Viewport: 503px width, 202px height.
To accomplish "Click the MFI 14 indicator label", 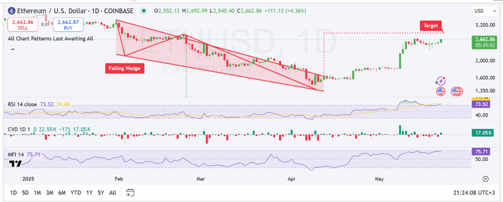I will [x=16, y=154].
